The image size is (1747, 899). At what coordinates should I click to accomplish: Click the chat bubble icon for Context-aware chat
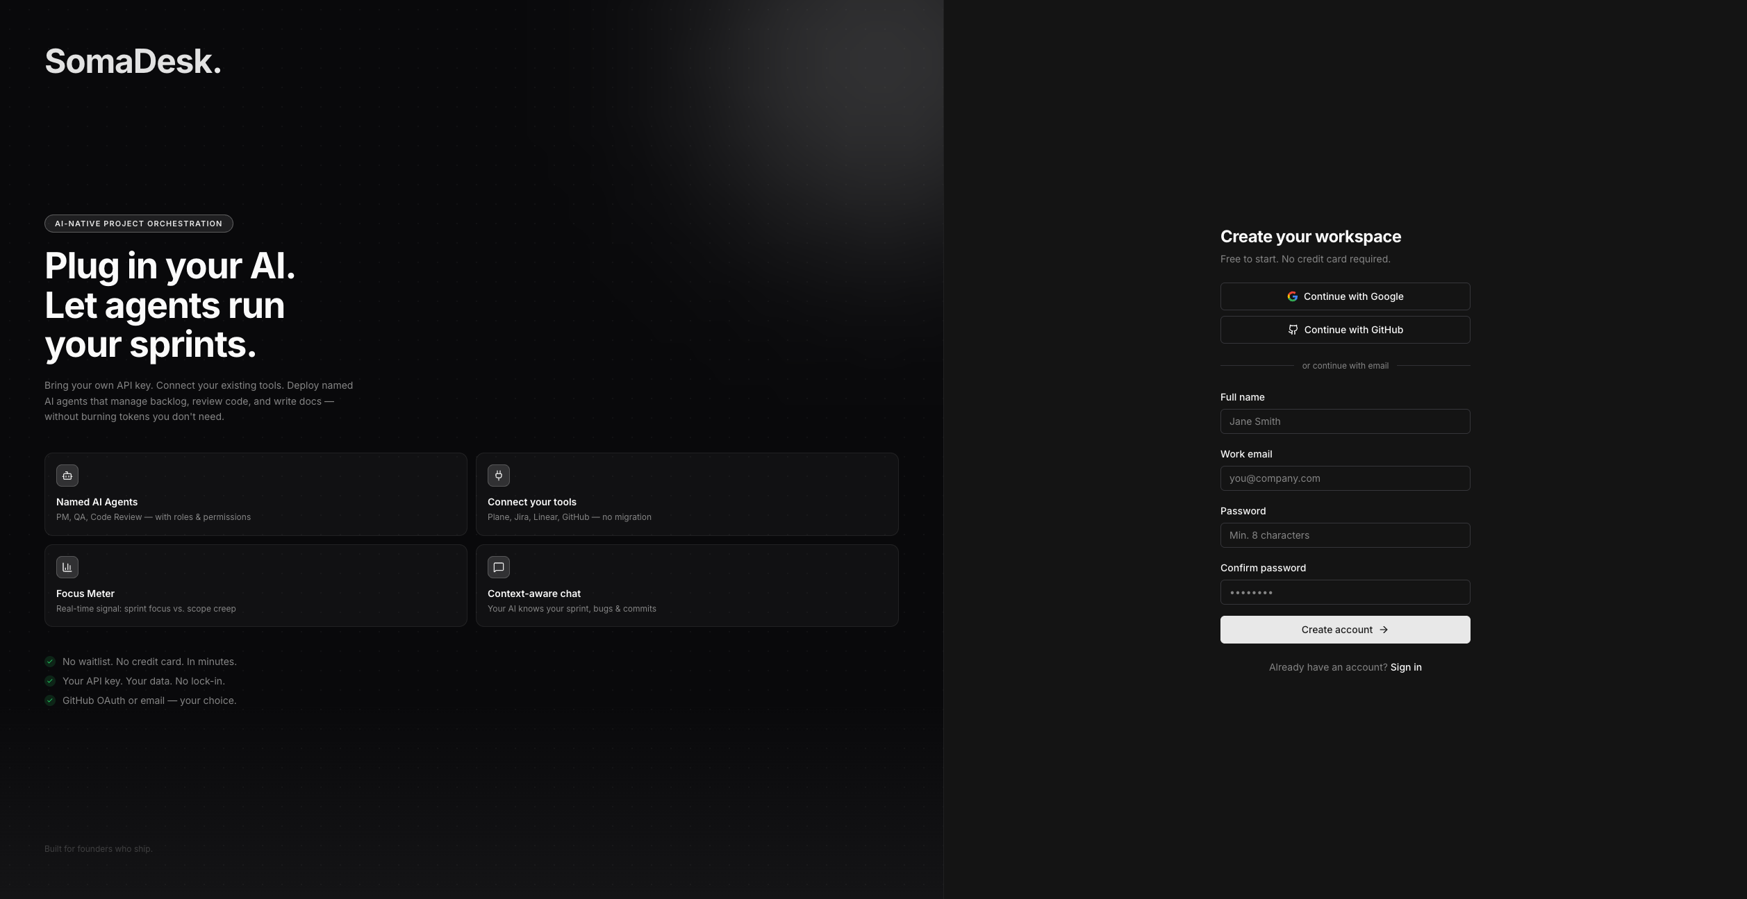[x=499, y=567]
